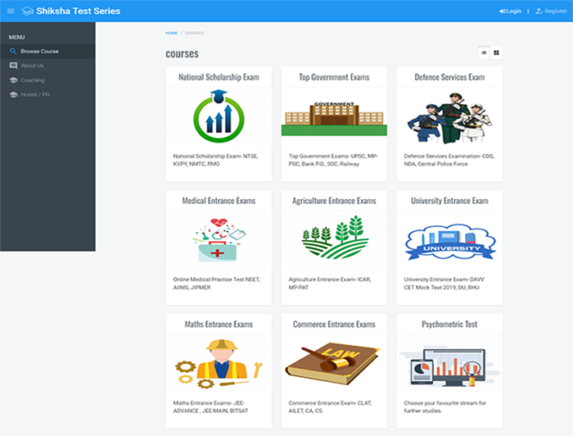
Task: Open Defence Services soldiers image
Action: (x=449, y=119)
